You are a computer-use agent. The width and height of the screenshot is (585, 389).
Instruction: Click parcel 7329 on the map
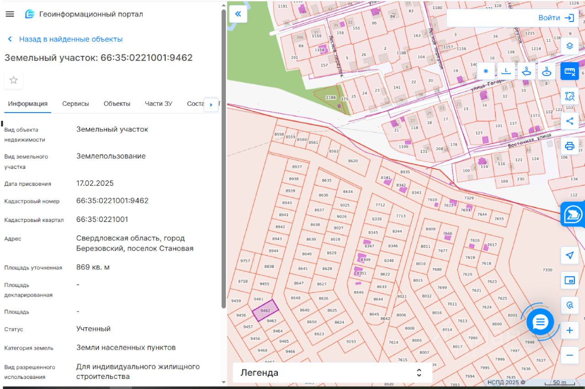(469, 198)
